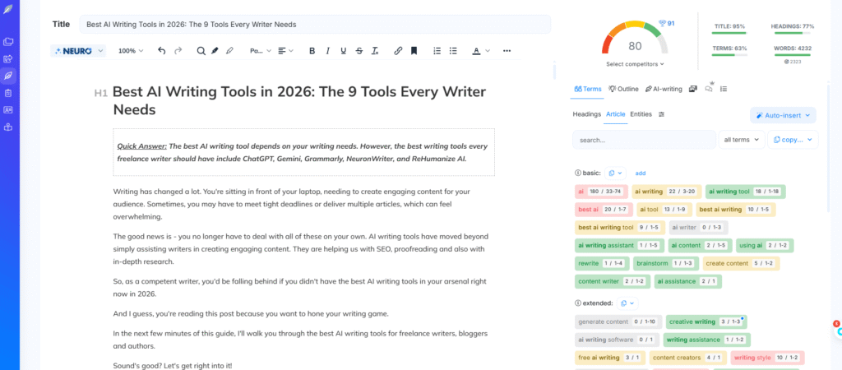Click the feather icon in left sidebar
The width and height of the screenshot is (842, 370).
point(8,76)
